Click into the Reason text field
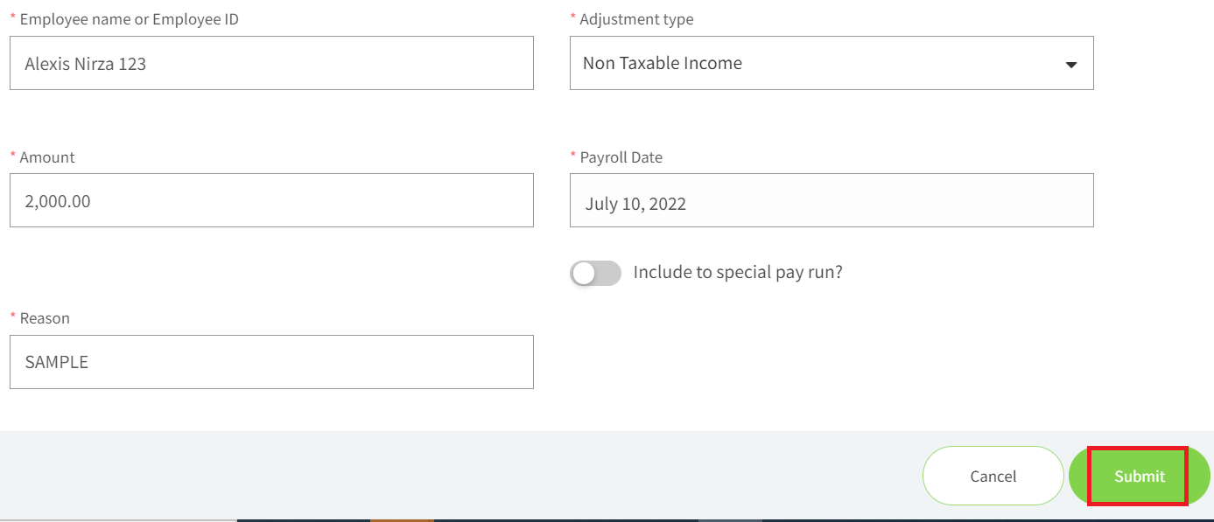Screen dimensions: 1214x522 [x=271, y=362]
